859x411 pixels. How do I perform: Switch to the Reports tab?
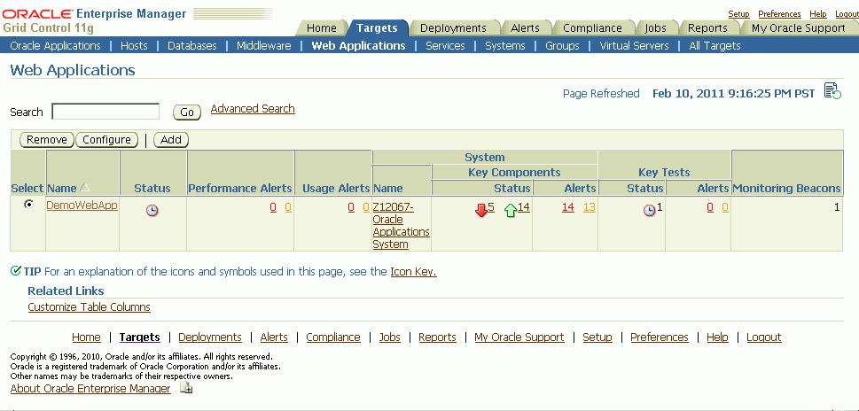click(707, 28)
